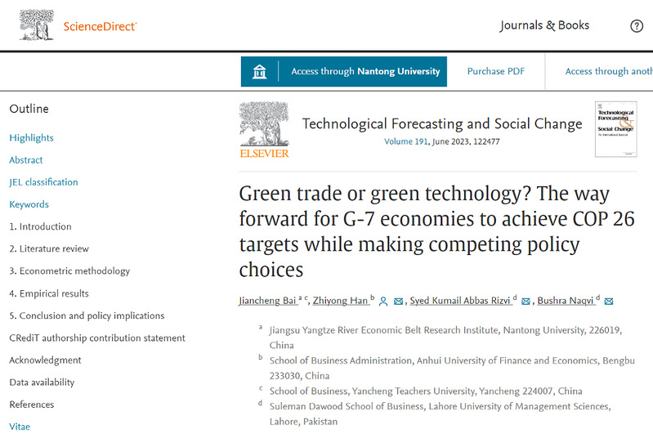653x434 pixels.
Task: Open Zhiyong Han's author profile icon
Action: [x=383, y=302]
